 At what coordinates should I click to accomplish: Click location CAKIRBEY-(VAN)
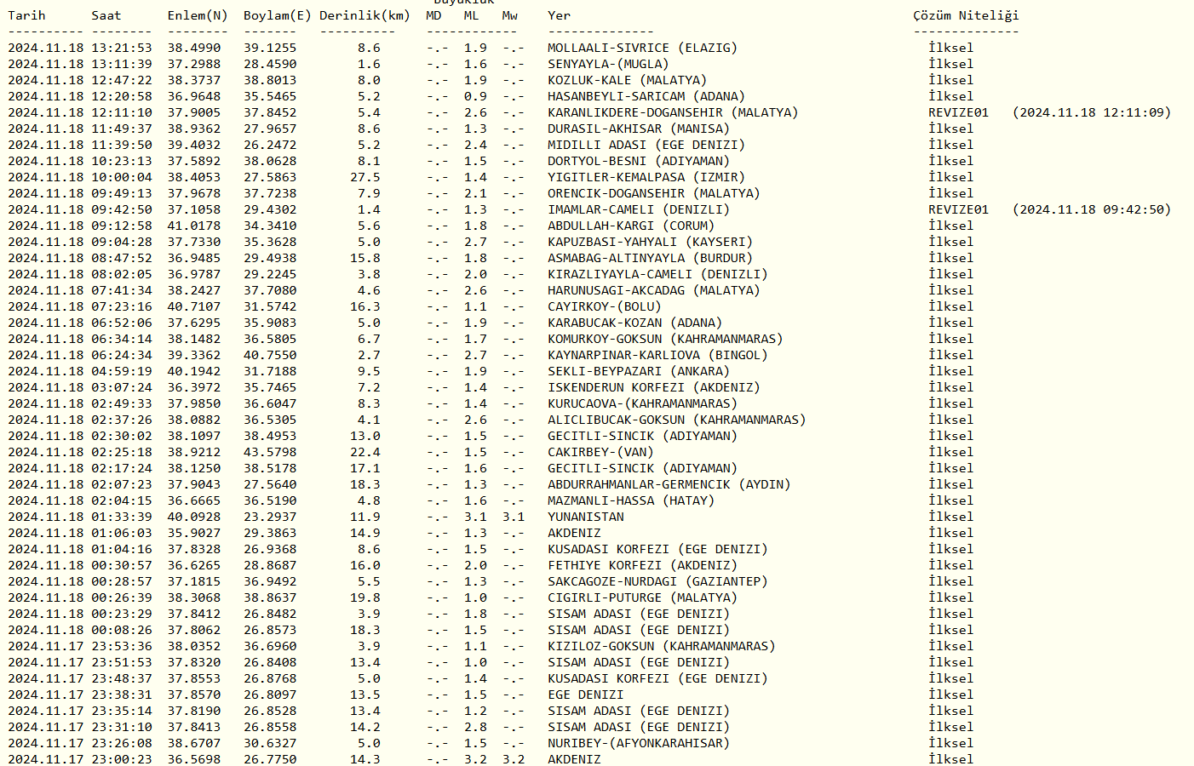coord(601,452)
